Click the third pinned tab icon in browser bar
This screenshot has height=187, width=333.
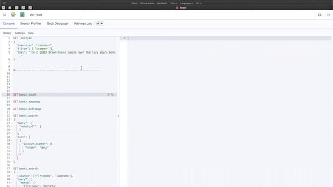(17, 8)
